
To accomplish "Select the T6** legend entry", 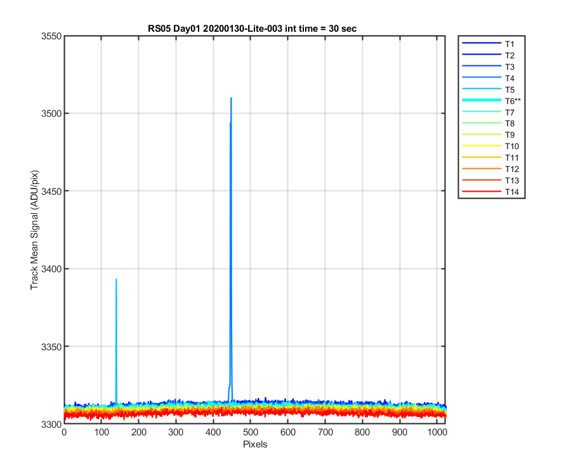I will [x=491, y=101].
